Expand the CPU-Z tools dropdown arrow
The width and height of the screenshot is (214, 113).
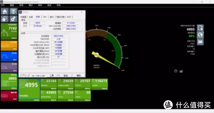pos(58,75)
